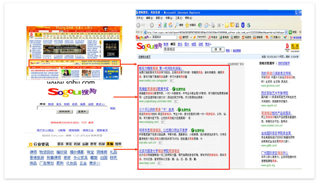Click 设搜狗为首页 link
The height and width of the screenshot is (183, 319).
[144, 57]
